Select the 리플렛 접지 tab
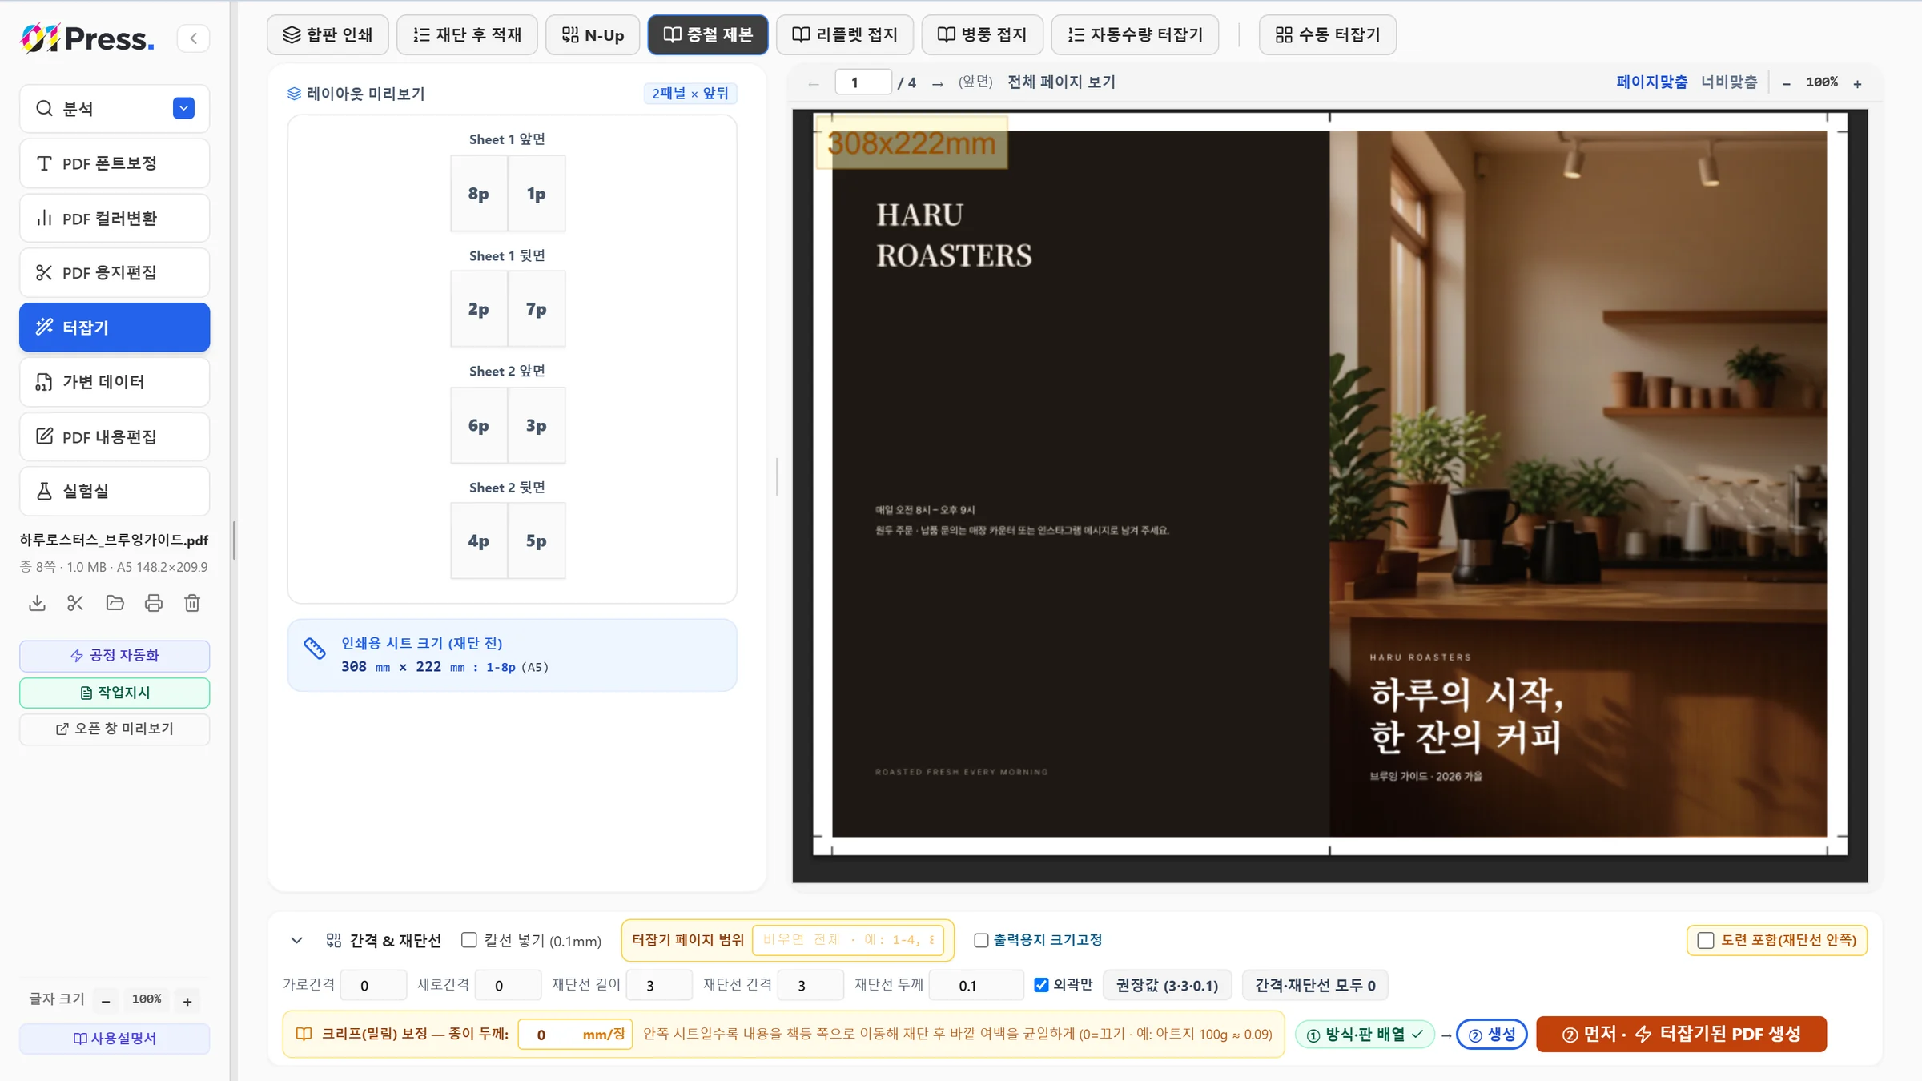The width and height of the screenshot is (1922, 1081). point(845,34)
